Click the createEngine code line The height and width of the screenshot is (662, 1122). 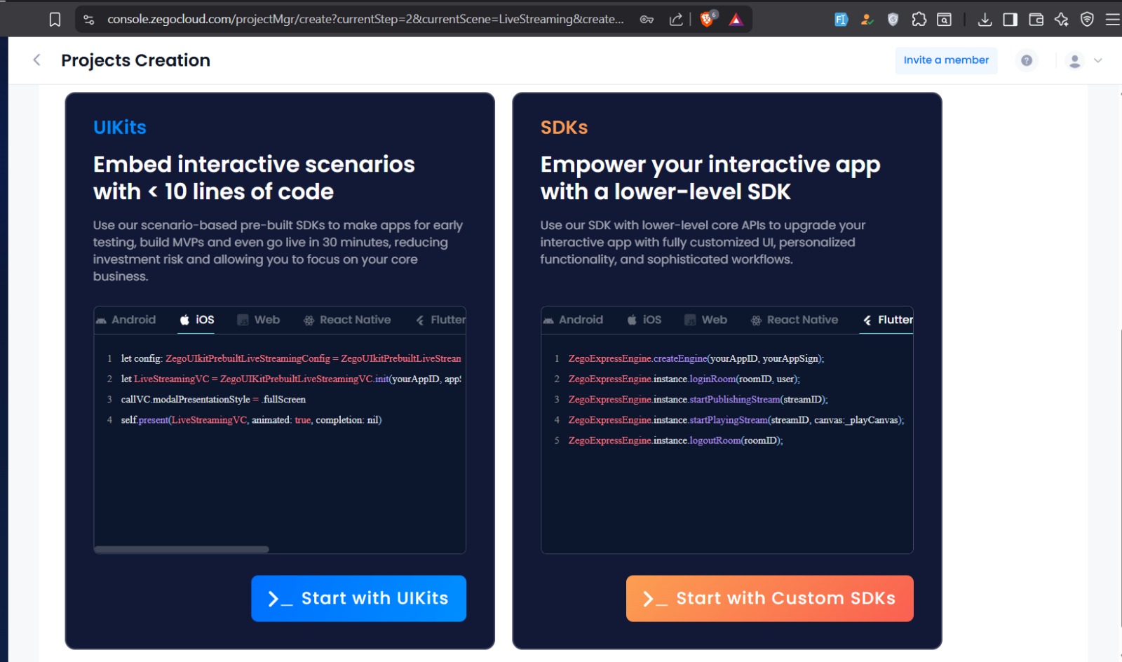coord(696,358)
